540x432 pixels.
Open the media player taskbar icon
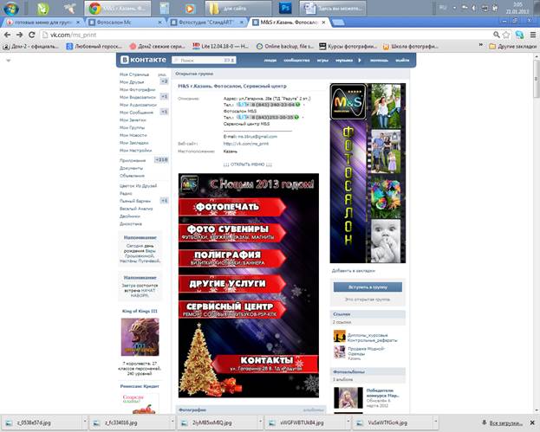[x=189, y=9]
